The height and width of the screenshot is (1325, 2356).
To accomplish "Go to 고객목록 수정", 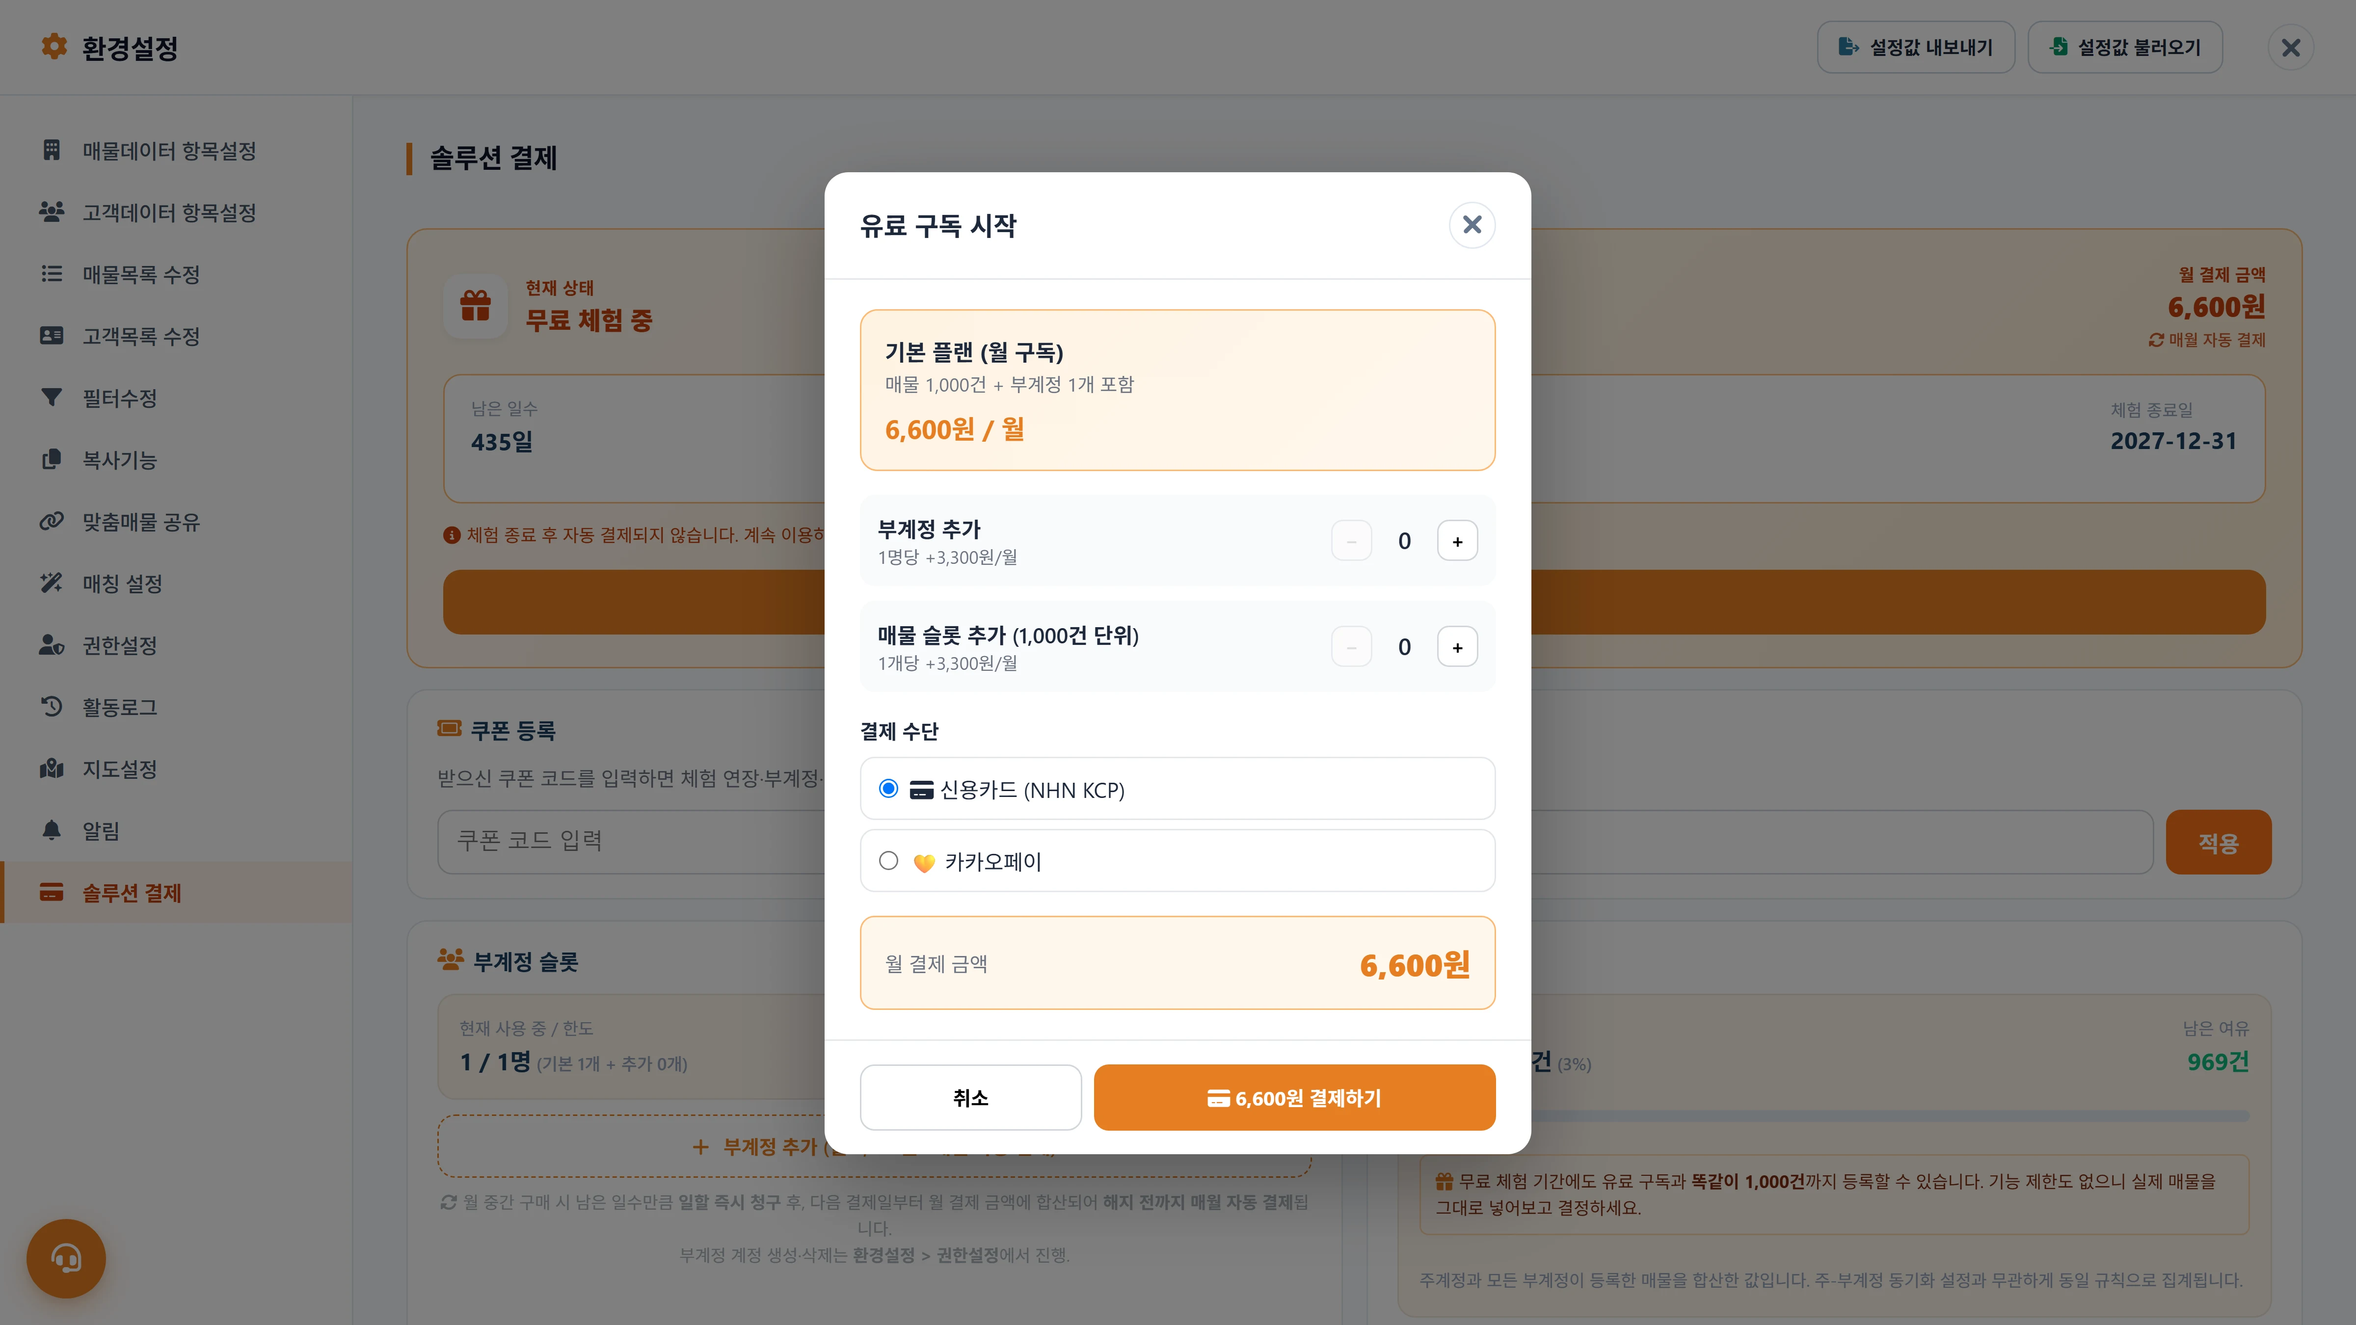I will point(176,336).
